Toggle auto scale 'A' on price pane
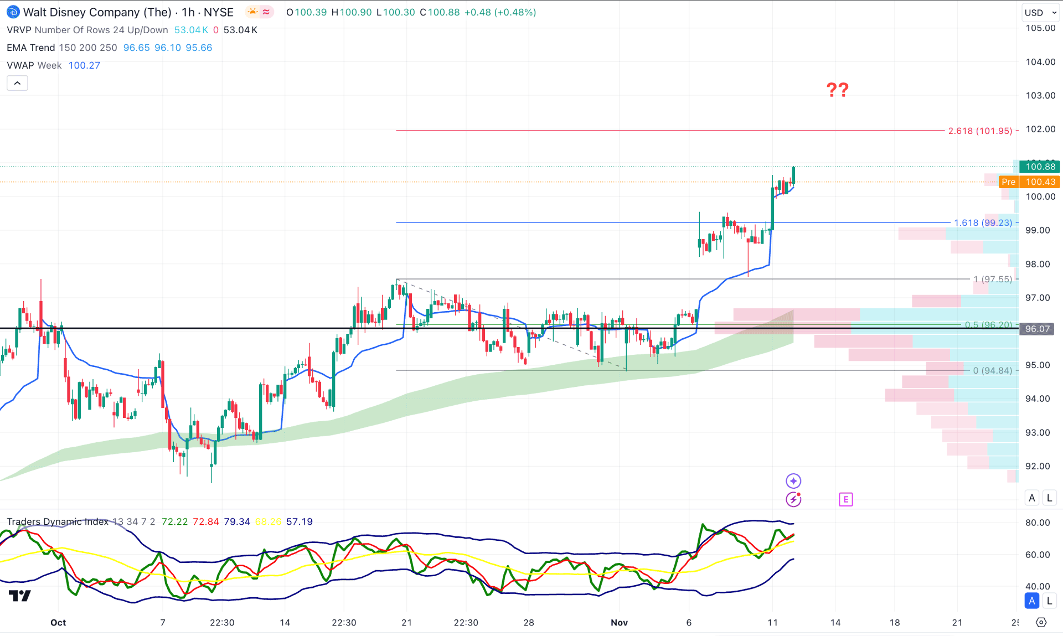The image size is (1063, 636). point(1031,498)
